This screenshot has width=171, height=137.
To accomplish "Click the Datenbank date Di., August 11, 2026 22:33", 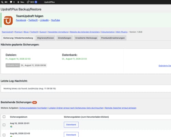I will coord(74,59).
